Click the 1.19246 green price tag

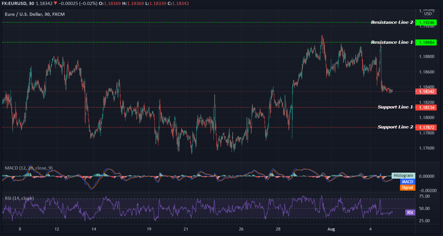(426, 22)
